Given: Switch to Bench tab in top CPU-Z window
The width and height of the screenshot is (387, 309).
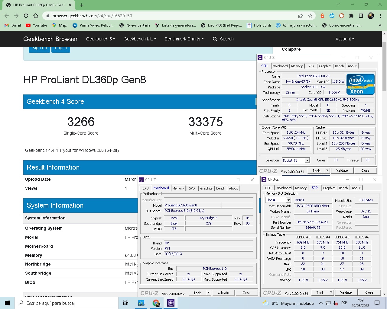Looking at the screenshot, I should point(339,66).
